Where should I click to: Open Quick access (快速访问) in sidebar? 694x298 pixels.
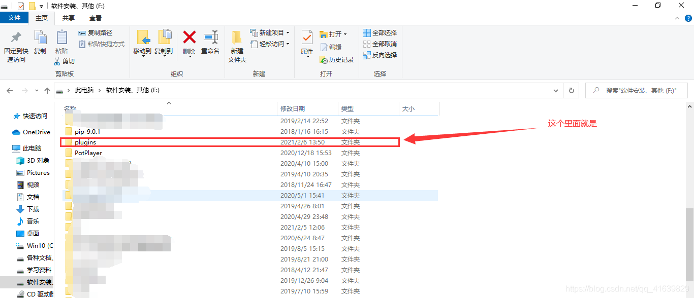(30, 116)
